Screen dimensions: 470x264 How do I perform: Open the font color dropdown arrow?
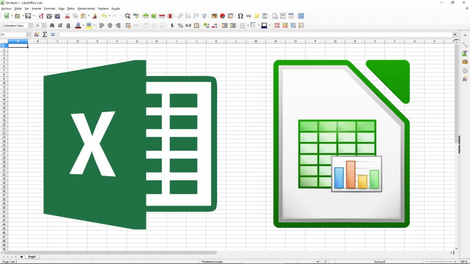(83, 25)
